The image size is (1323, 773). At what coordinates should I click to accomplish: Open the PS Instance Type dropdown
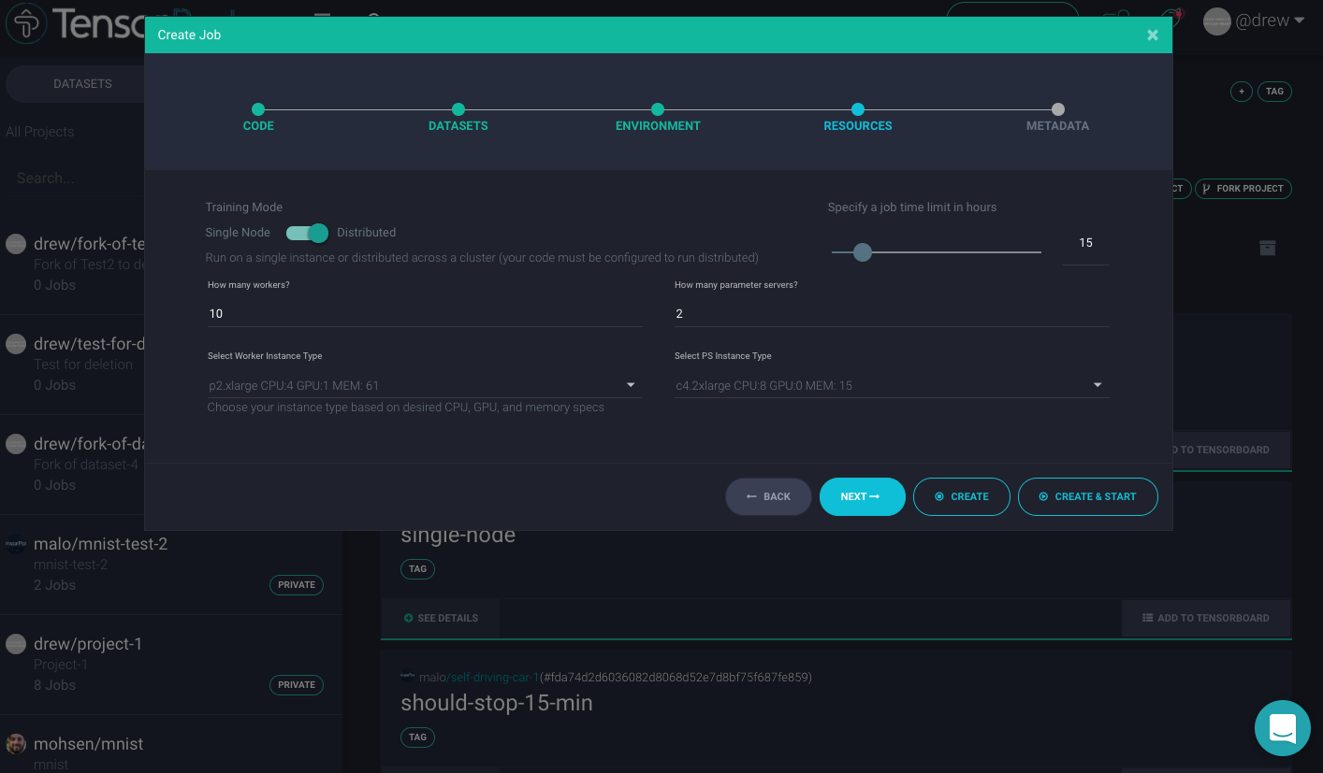point(892,385)
